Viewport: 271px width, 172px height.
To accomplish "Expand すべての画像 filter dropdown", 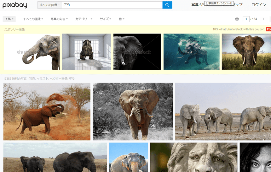I will click(x=33, y=19).
